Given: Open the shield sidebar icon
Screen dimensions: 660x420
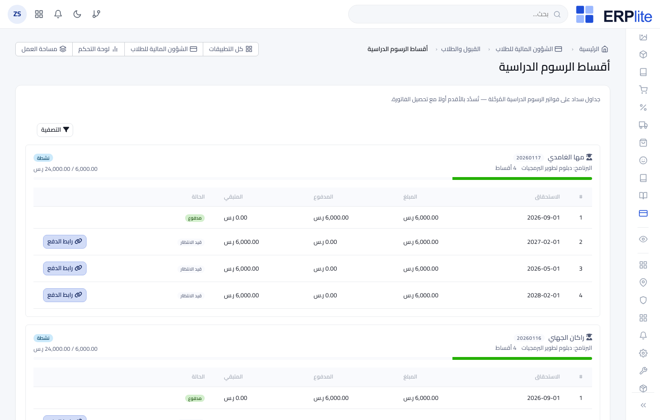Looking at the screenshot, I should (x=643, y=300).
